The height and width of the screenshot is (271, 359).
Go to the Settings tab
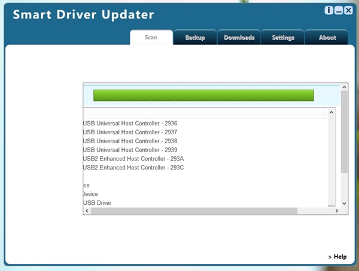click(283, 37)
